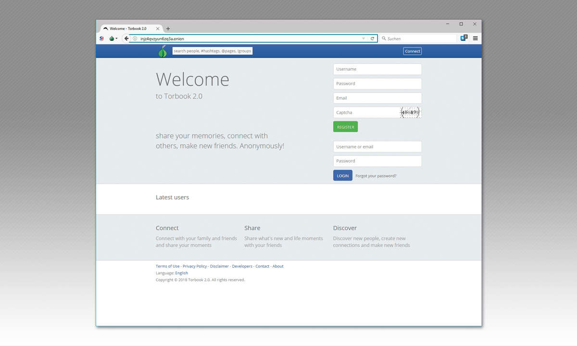Minimize the browser window
Viewport: 577px width, 346px height.
pos(447,24)
